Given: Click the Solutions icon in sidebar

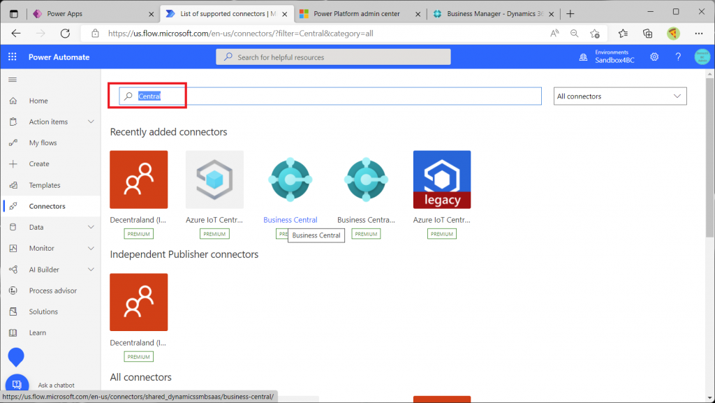Looking at the screenshot, I should click(13, 312).
